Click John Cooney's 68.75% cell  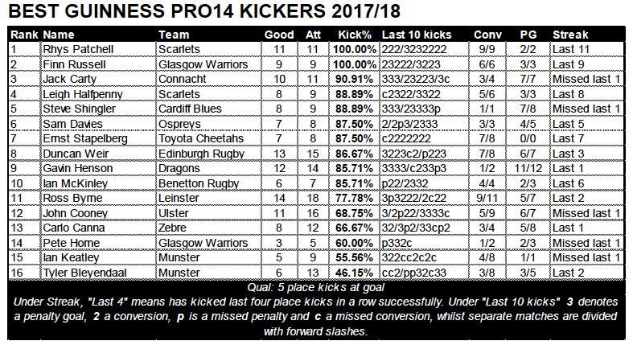(x=354, y=213)
